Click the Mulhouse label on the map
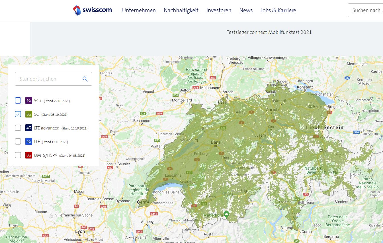The width and height of the screenshot is (383, 243). (x=210, y=88)
